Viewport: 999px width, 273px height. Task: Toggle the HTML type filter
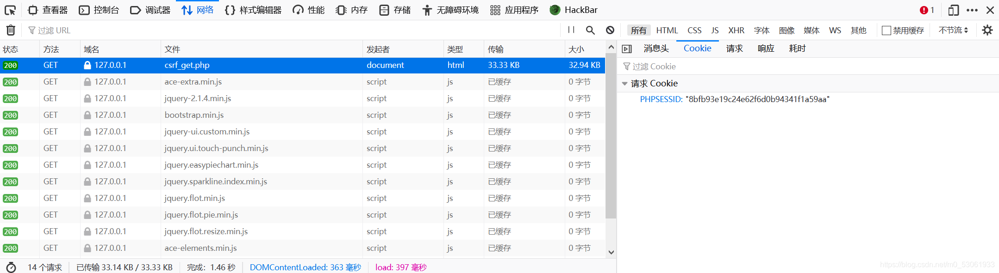667,30
